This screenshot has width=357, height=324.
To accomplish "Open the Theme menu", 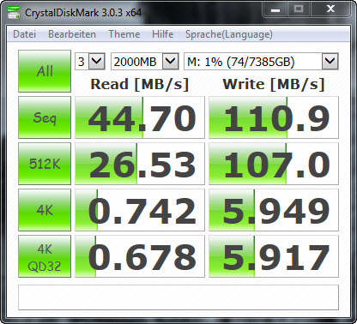I will [x=124, y=34].
